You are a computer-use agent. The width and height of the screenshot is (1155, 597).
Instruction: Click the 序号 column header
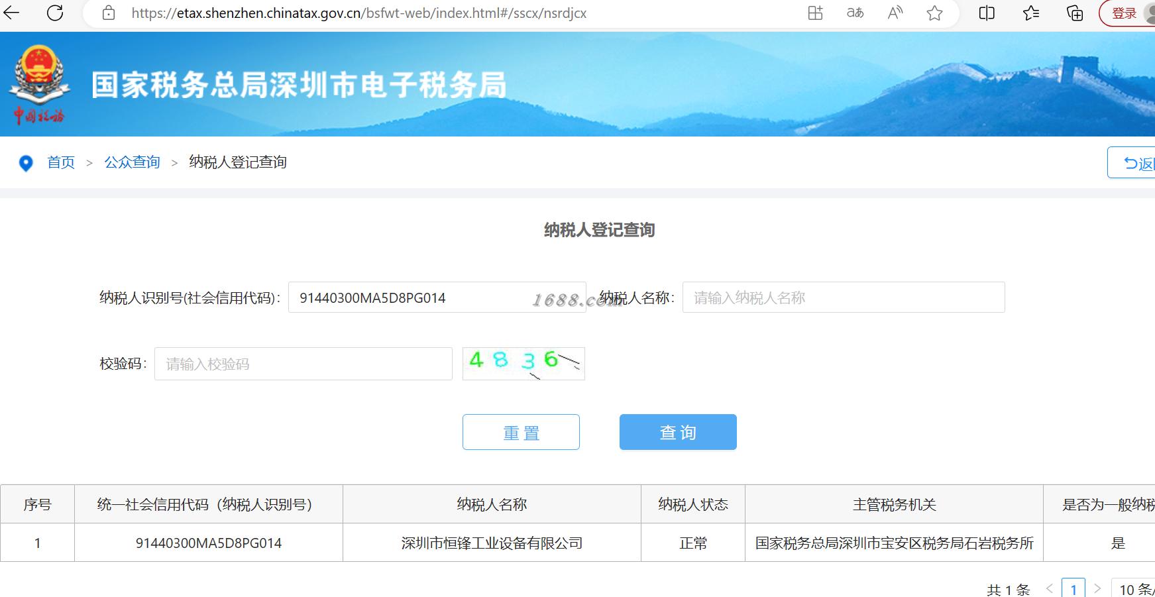[x=37, y=504]
